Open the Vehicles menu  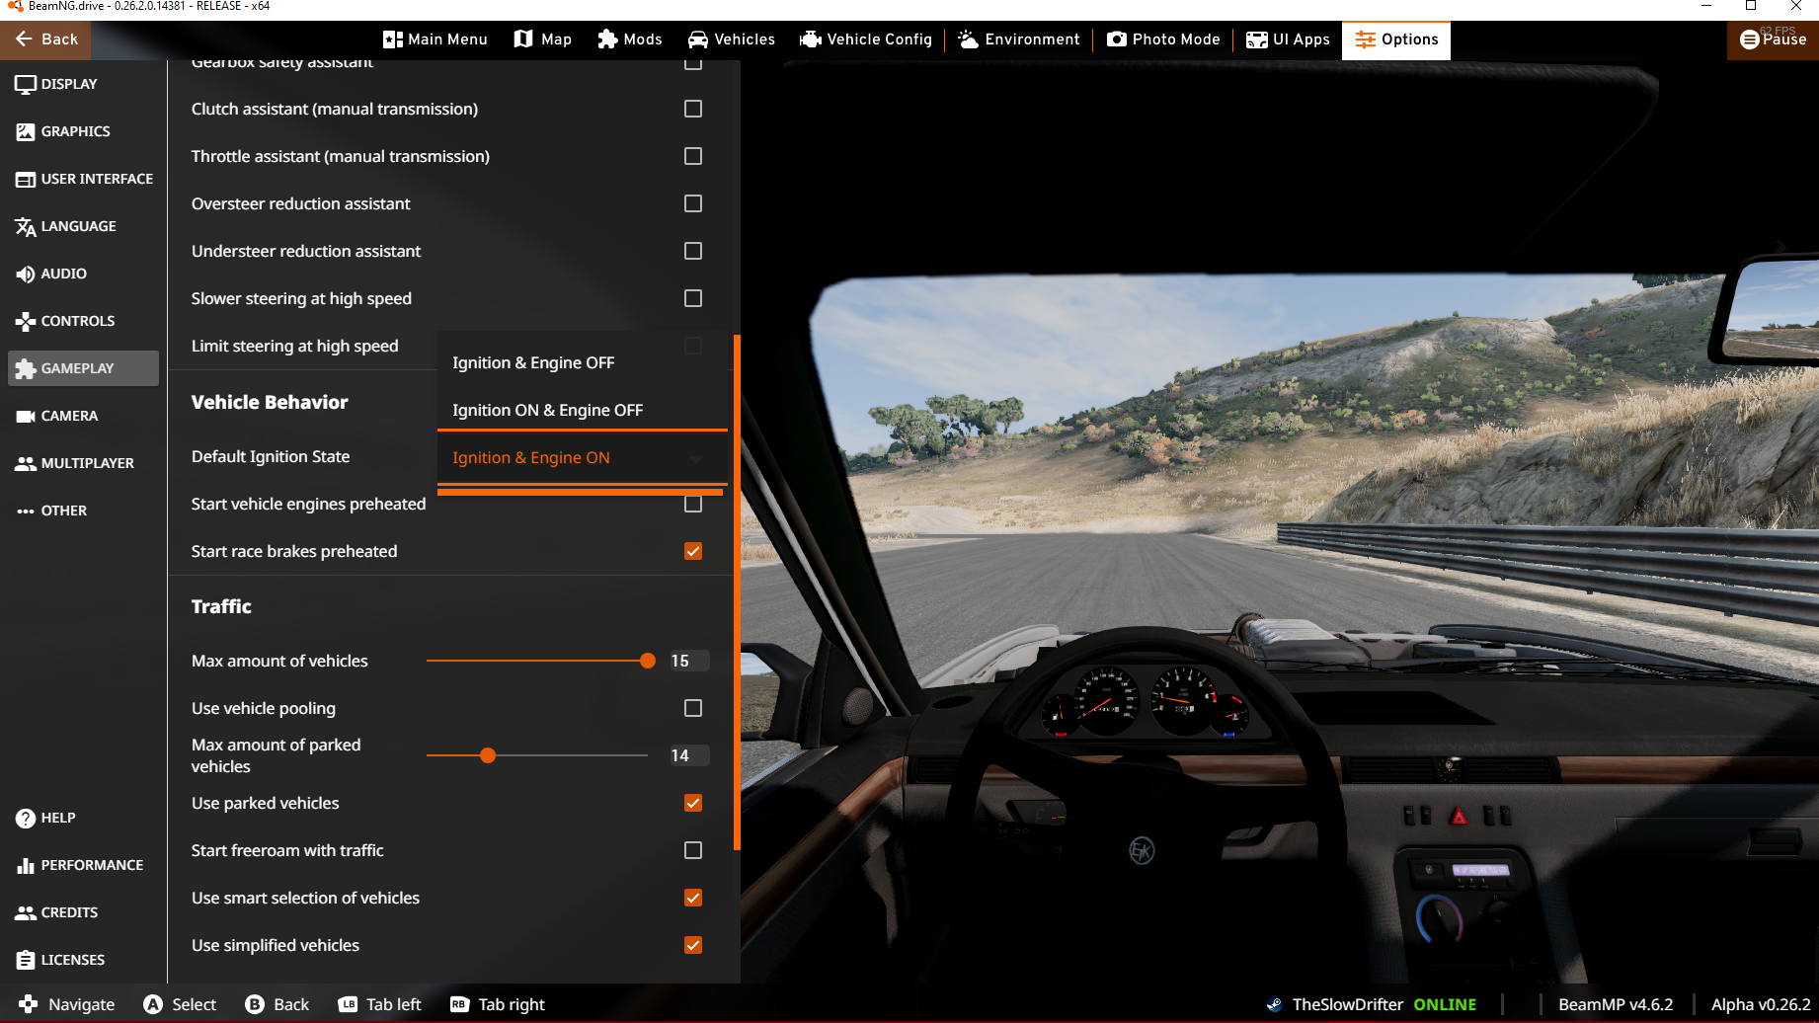[x=732, y=39]
